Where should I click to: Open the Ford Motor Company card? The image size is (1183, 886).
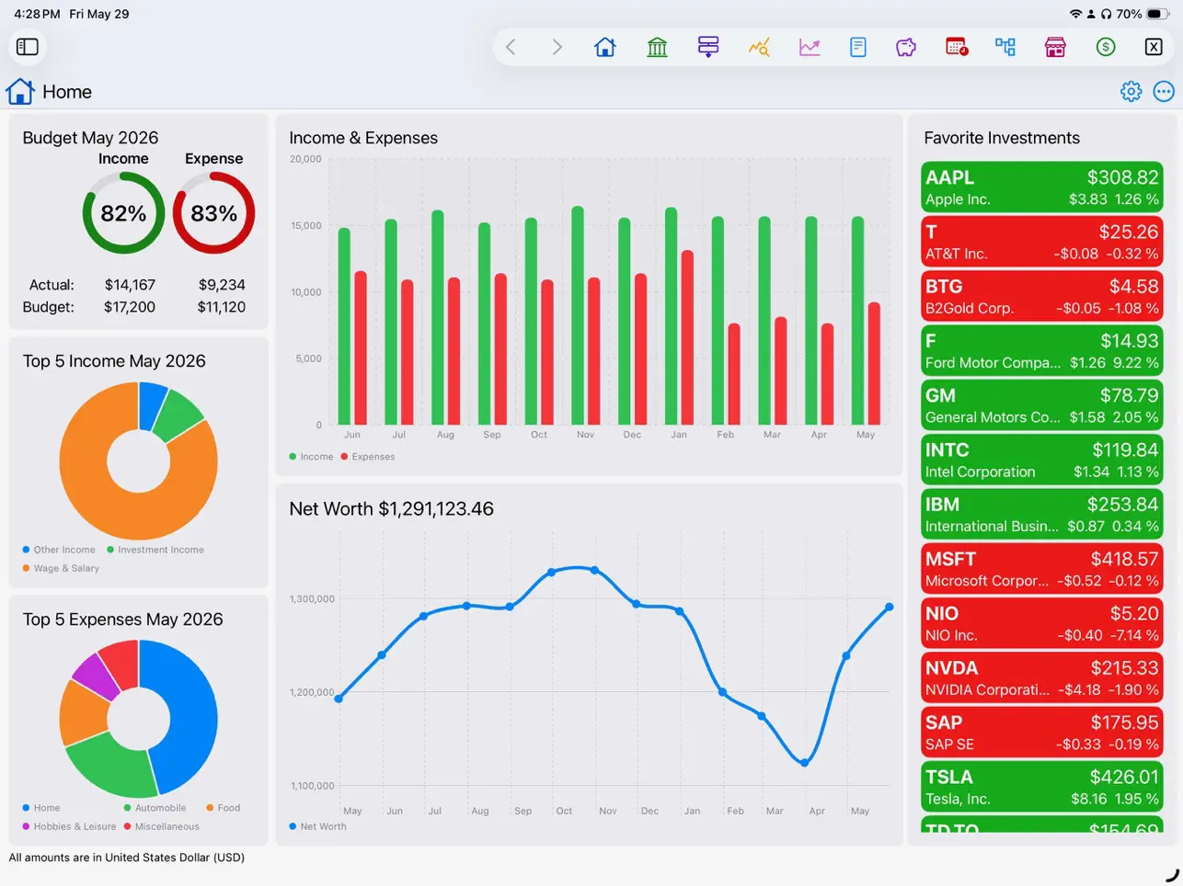pyautogui.click(x=1041, y=350)
